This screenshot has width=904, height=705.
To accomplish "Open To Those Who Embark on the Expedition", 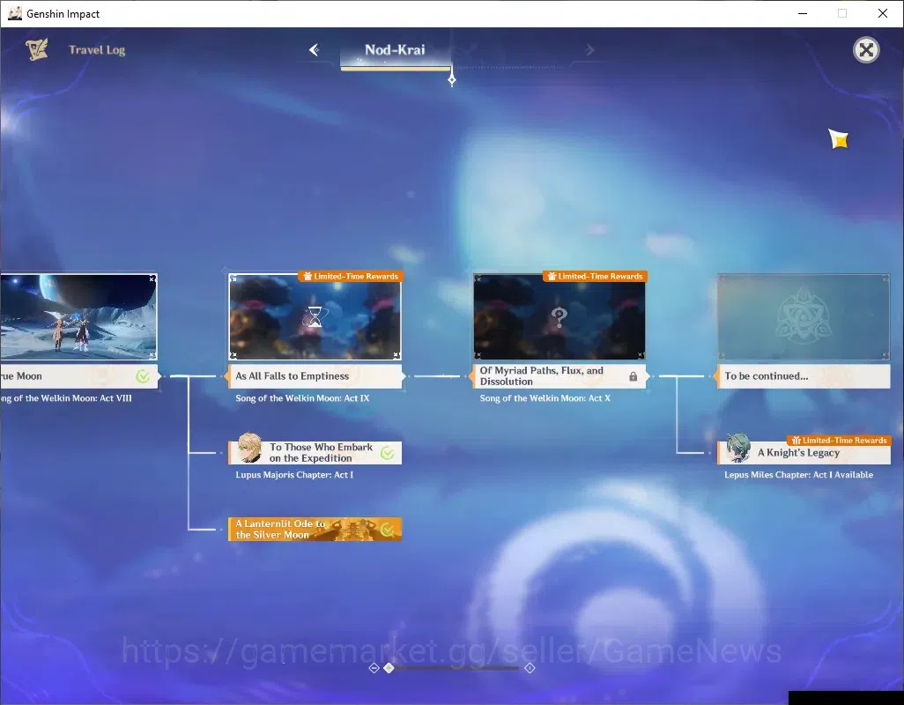I will pos(315,452).
